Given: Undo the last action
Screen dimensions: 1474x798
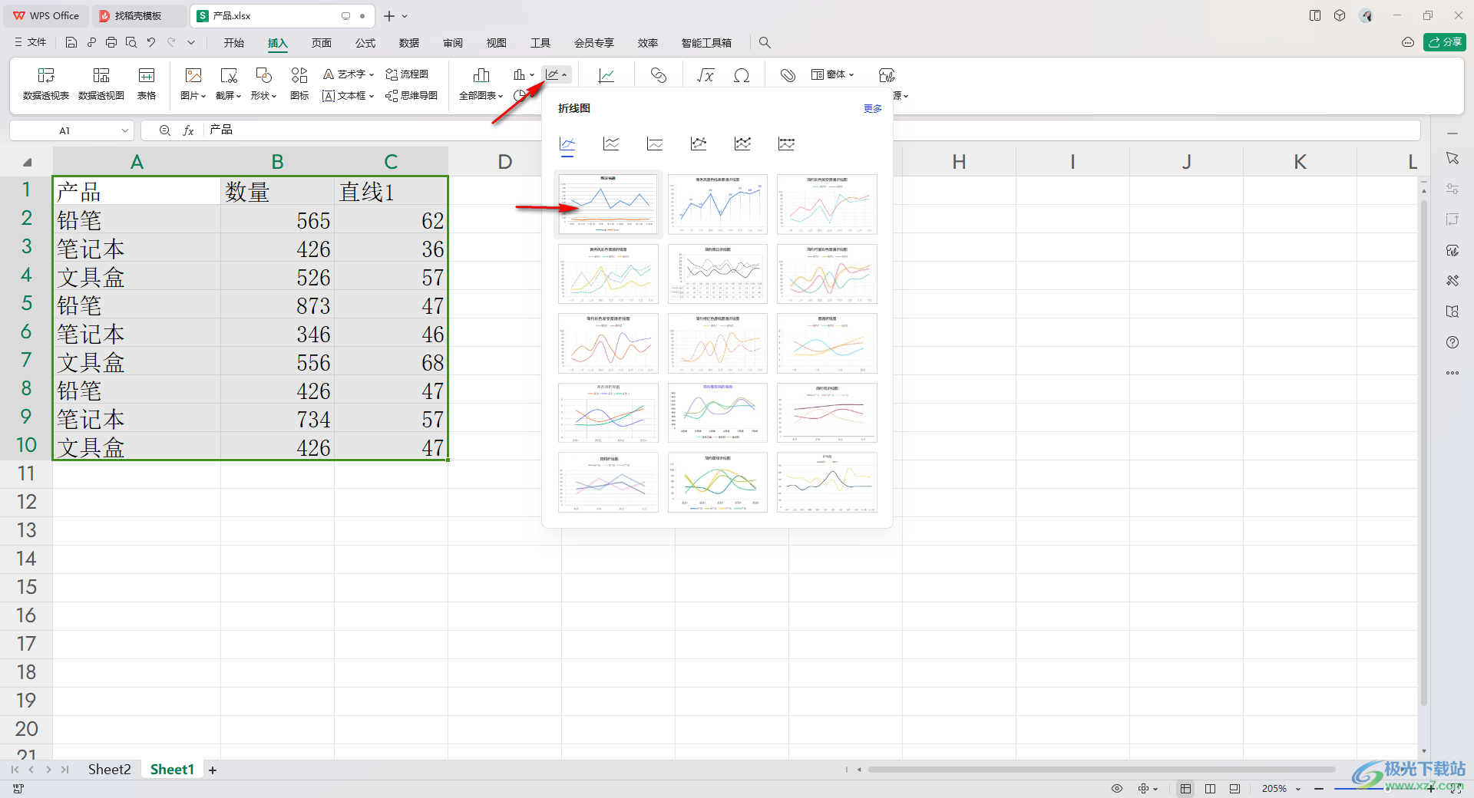Looking at the screenshot, I should [151, 43].
